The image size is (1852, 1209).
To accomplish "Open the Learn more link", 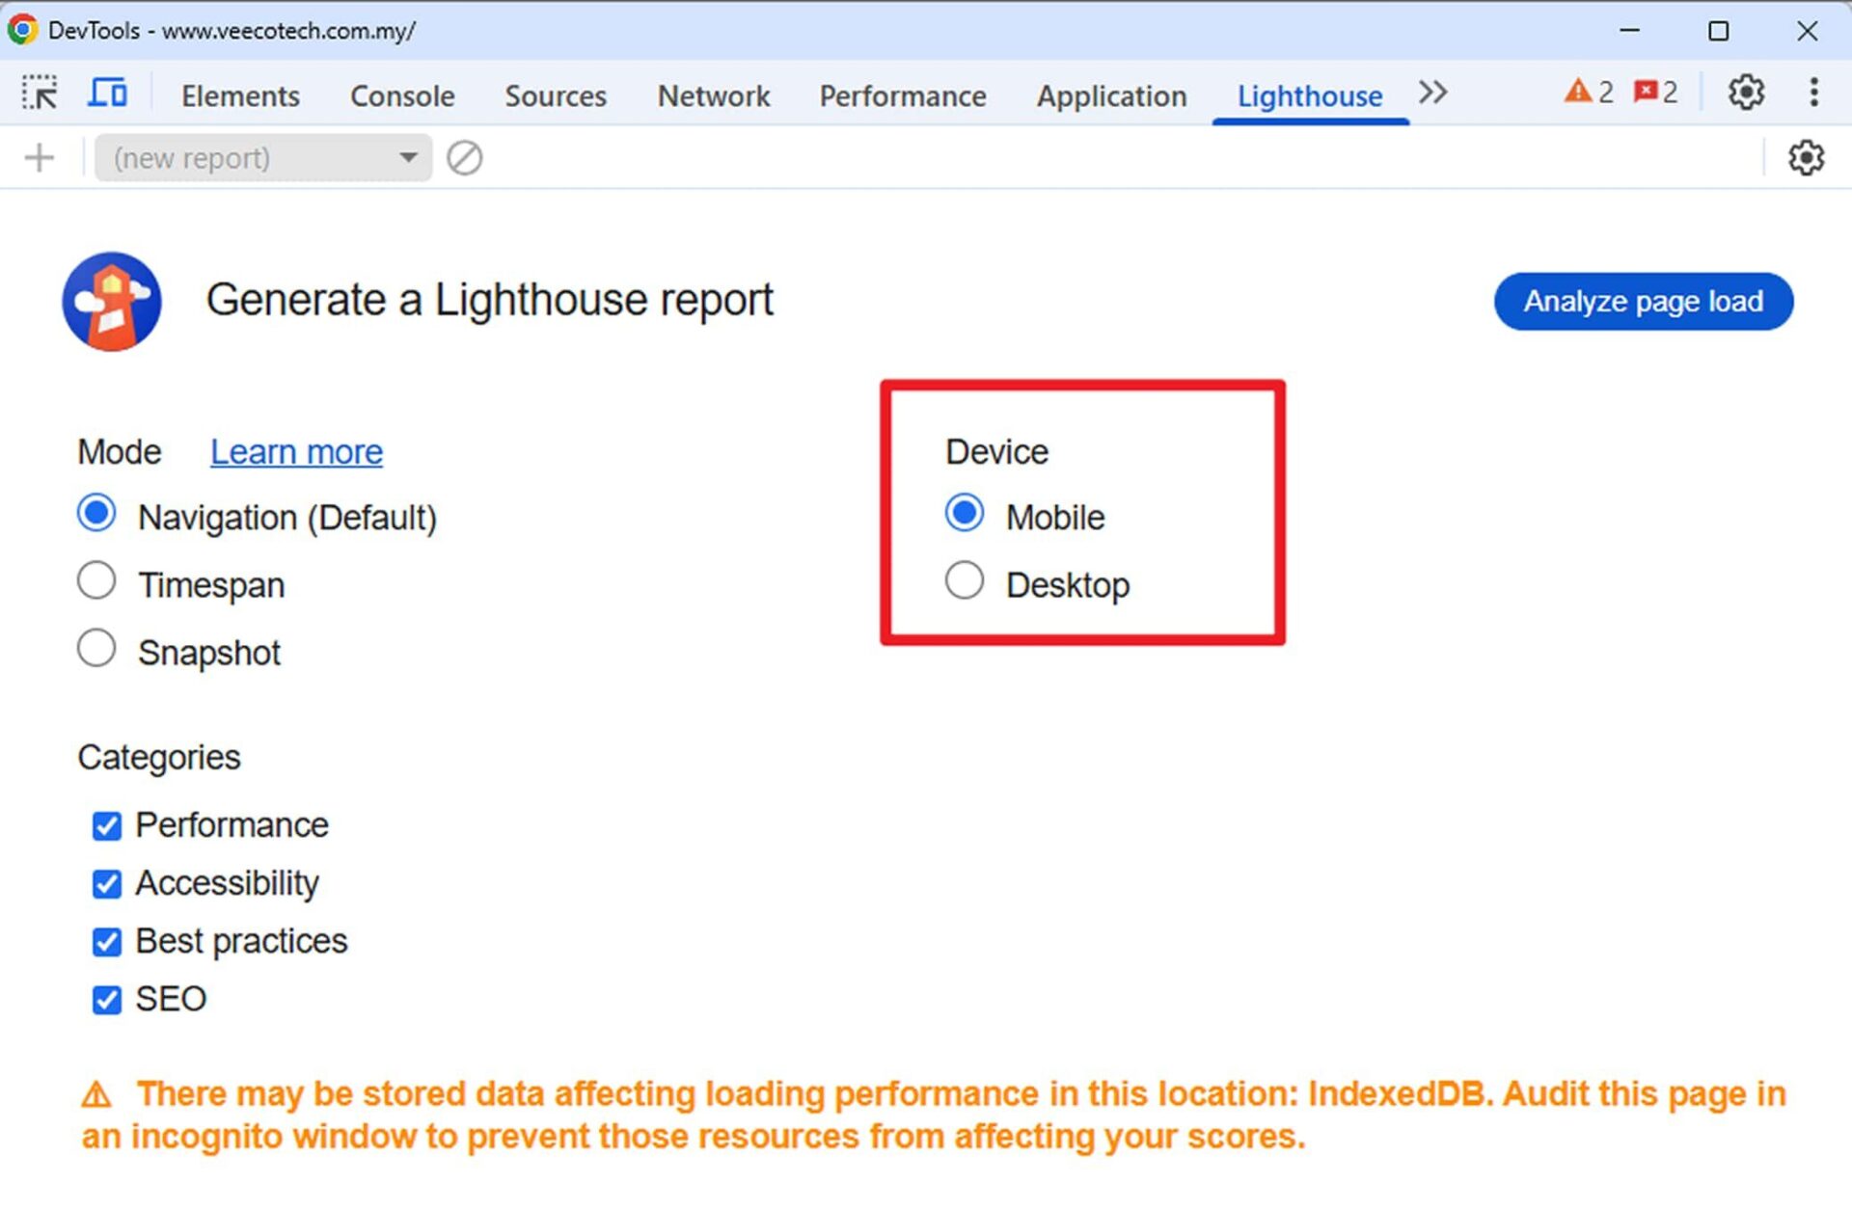I will [296, 451].
